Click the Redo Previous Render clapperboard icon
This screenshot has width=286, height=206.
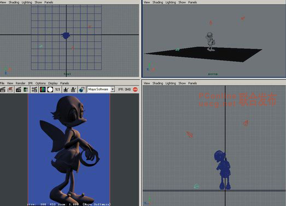pyautogui.click(x=3, y=89)
